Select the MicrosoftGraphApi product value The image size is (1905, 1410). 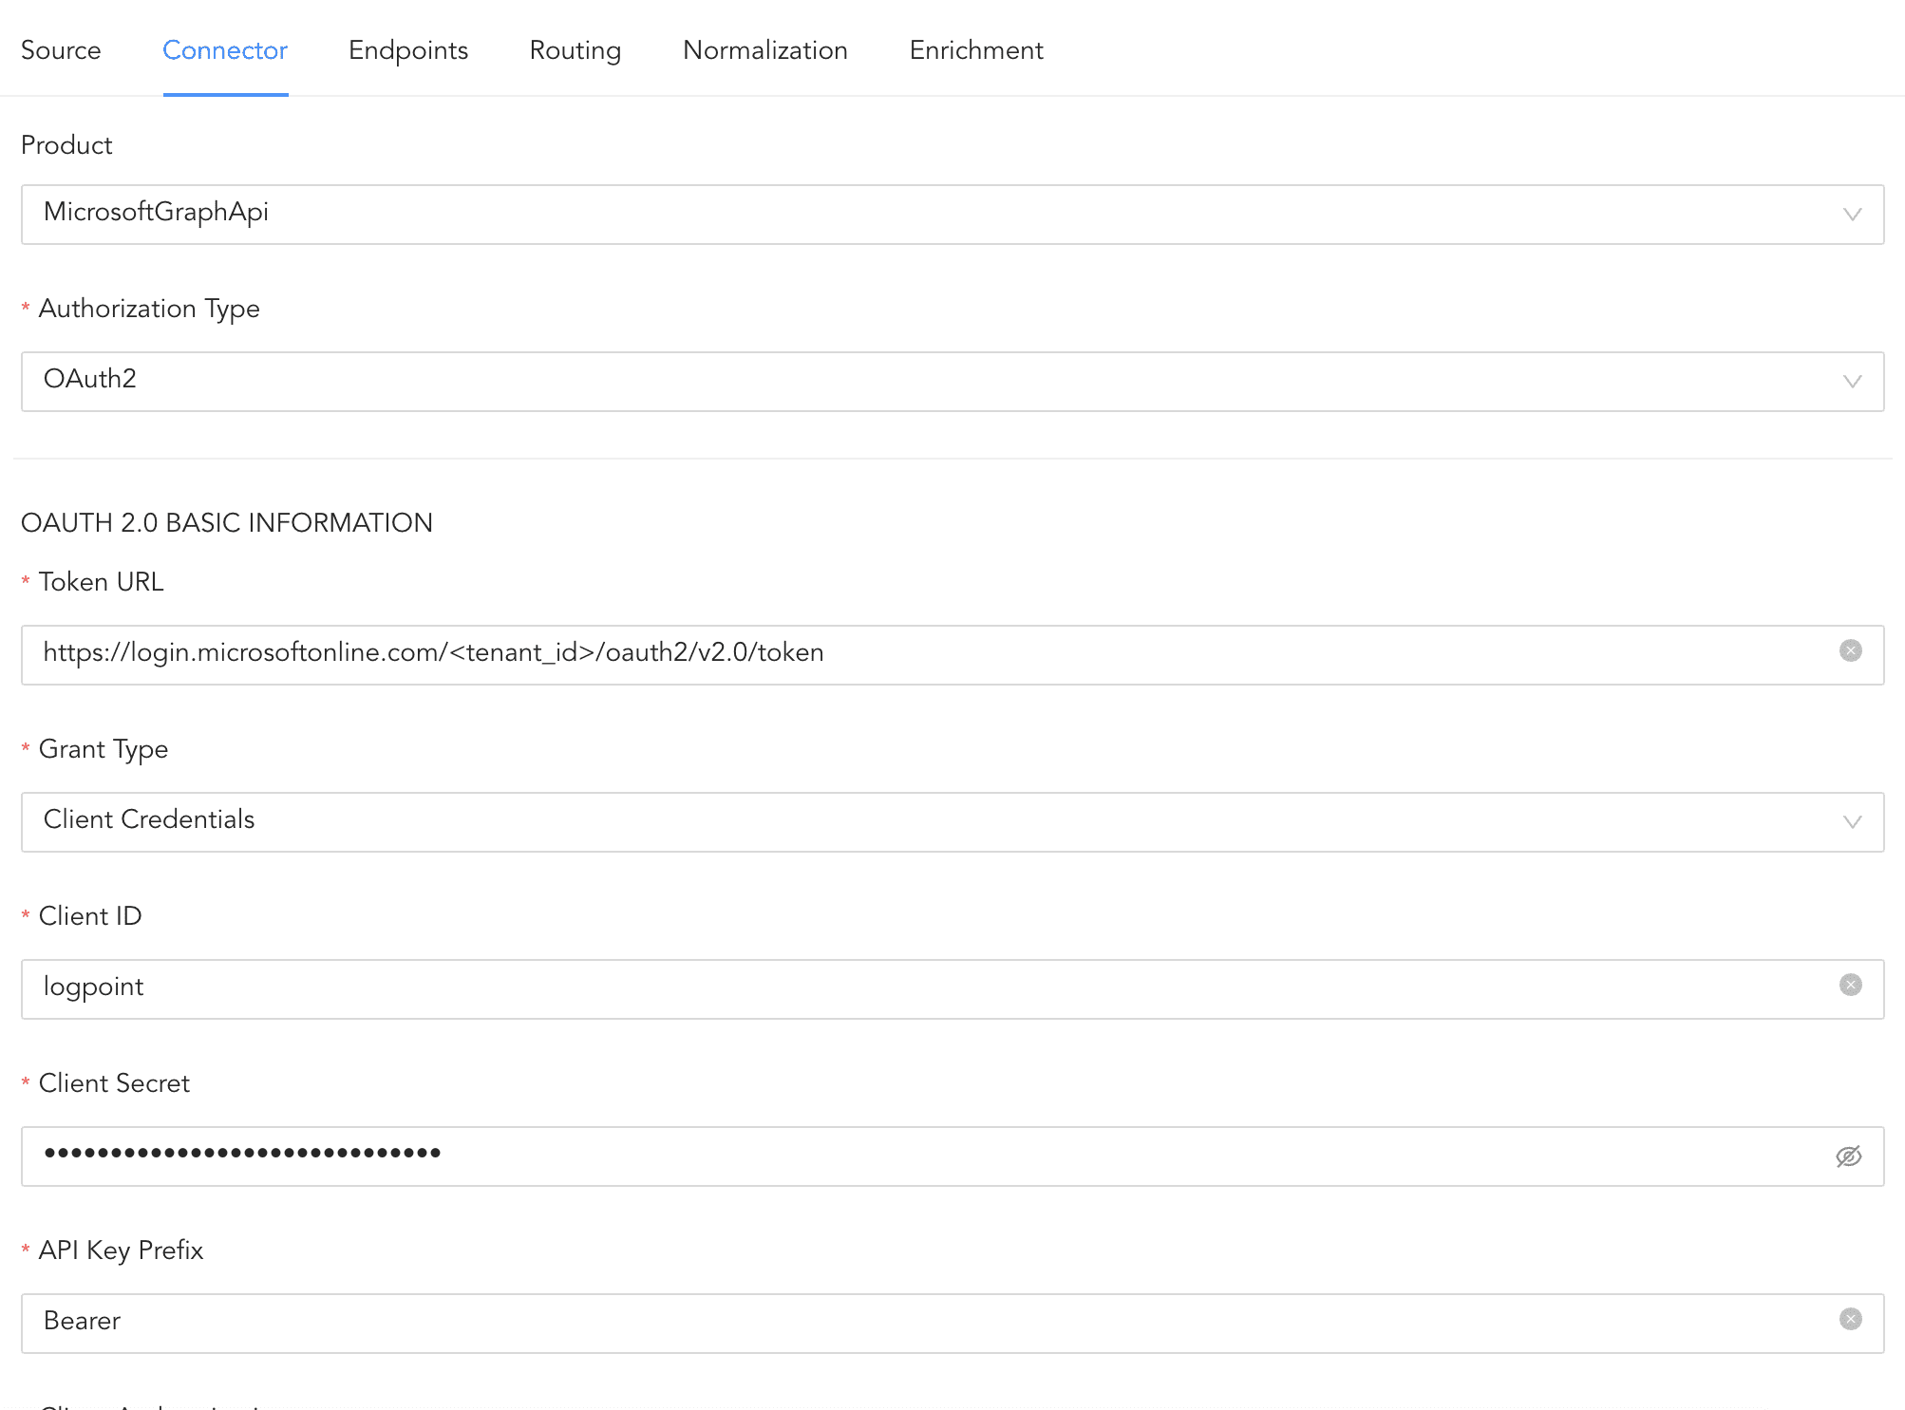click(x=157, y=213)
